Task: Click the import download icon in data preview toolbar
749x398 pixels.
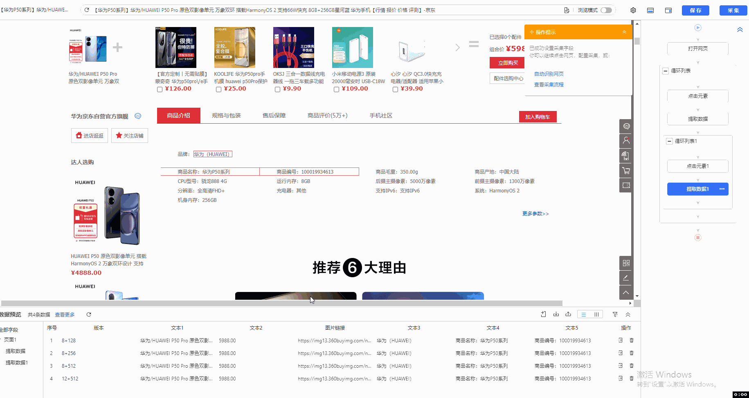Action: tap(556, 314)
